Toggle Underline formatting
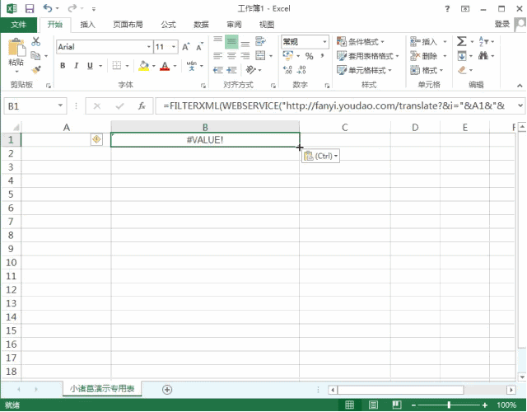 pos(91,66)
